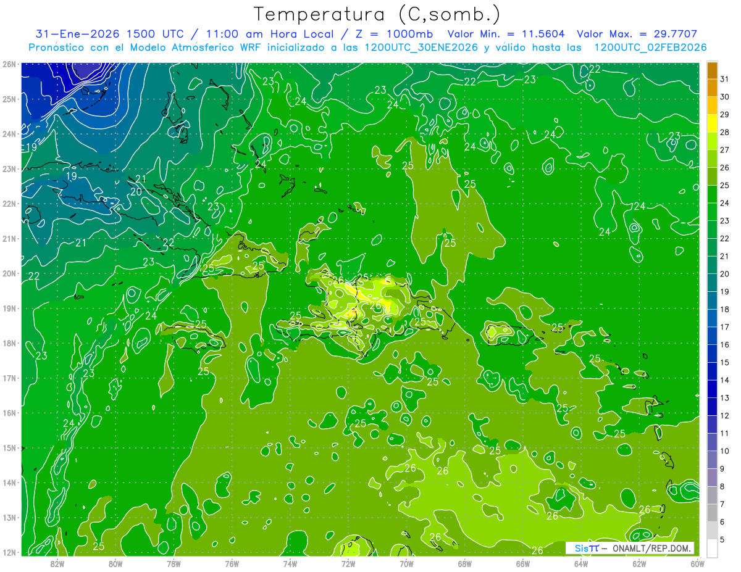Click the color scale label '11'

point(725,433)
